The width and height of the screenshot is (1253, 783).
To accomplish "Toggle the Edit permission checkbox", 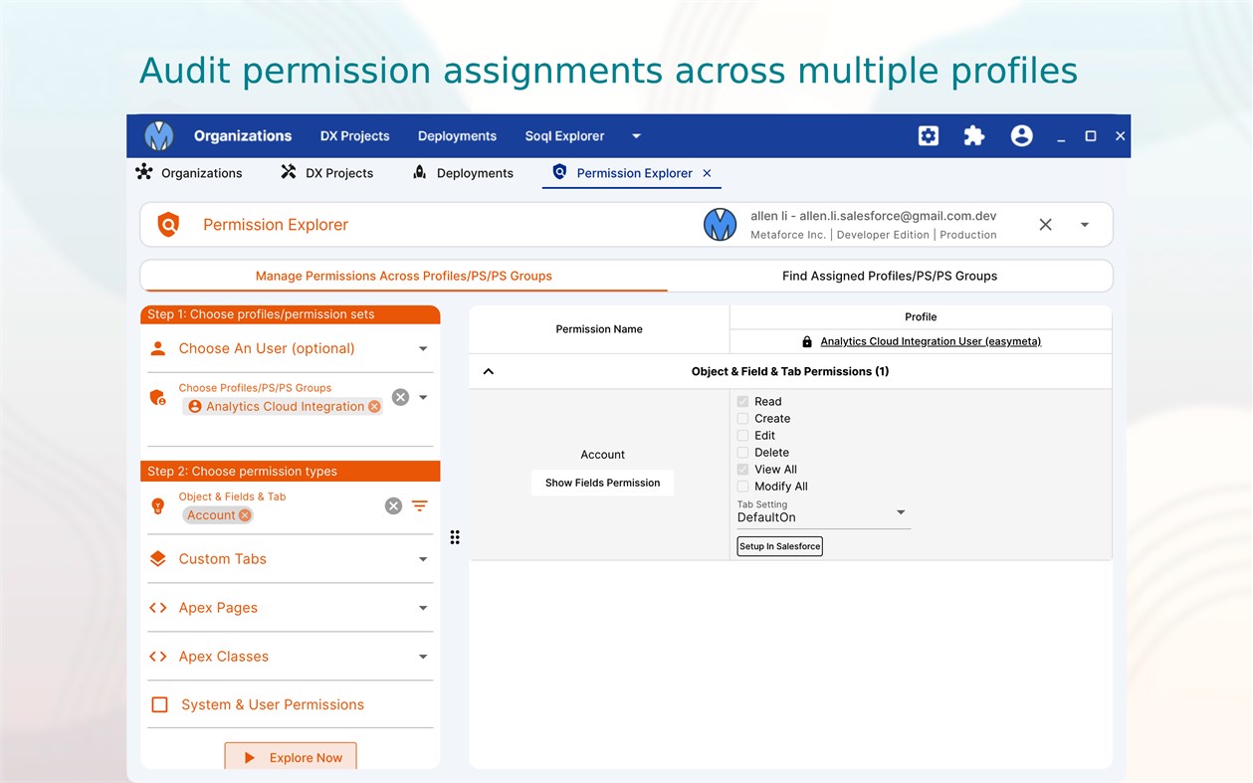I will click(742, 436).
